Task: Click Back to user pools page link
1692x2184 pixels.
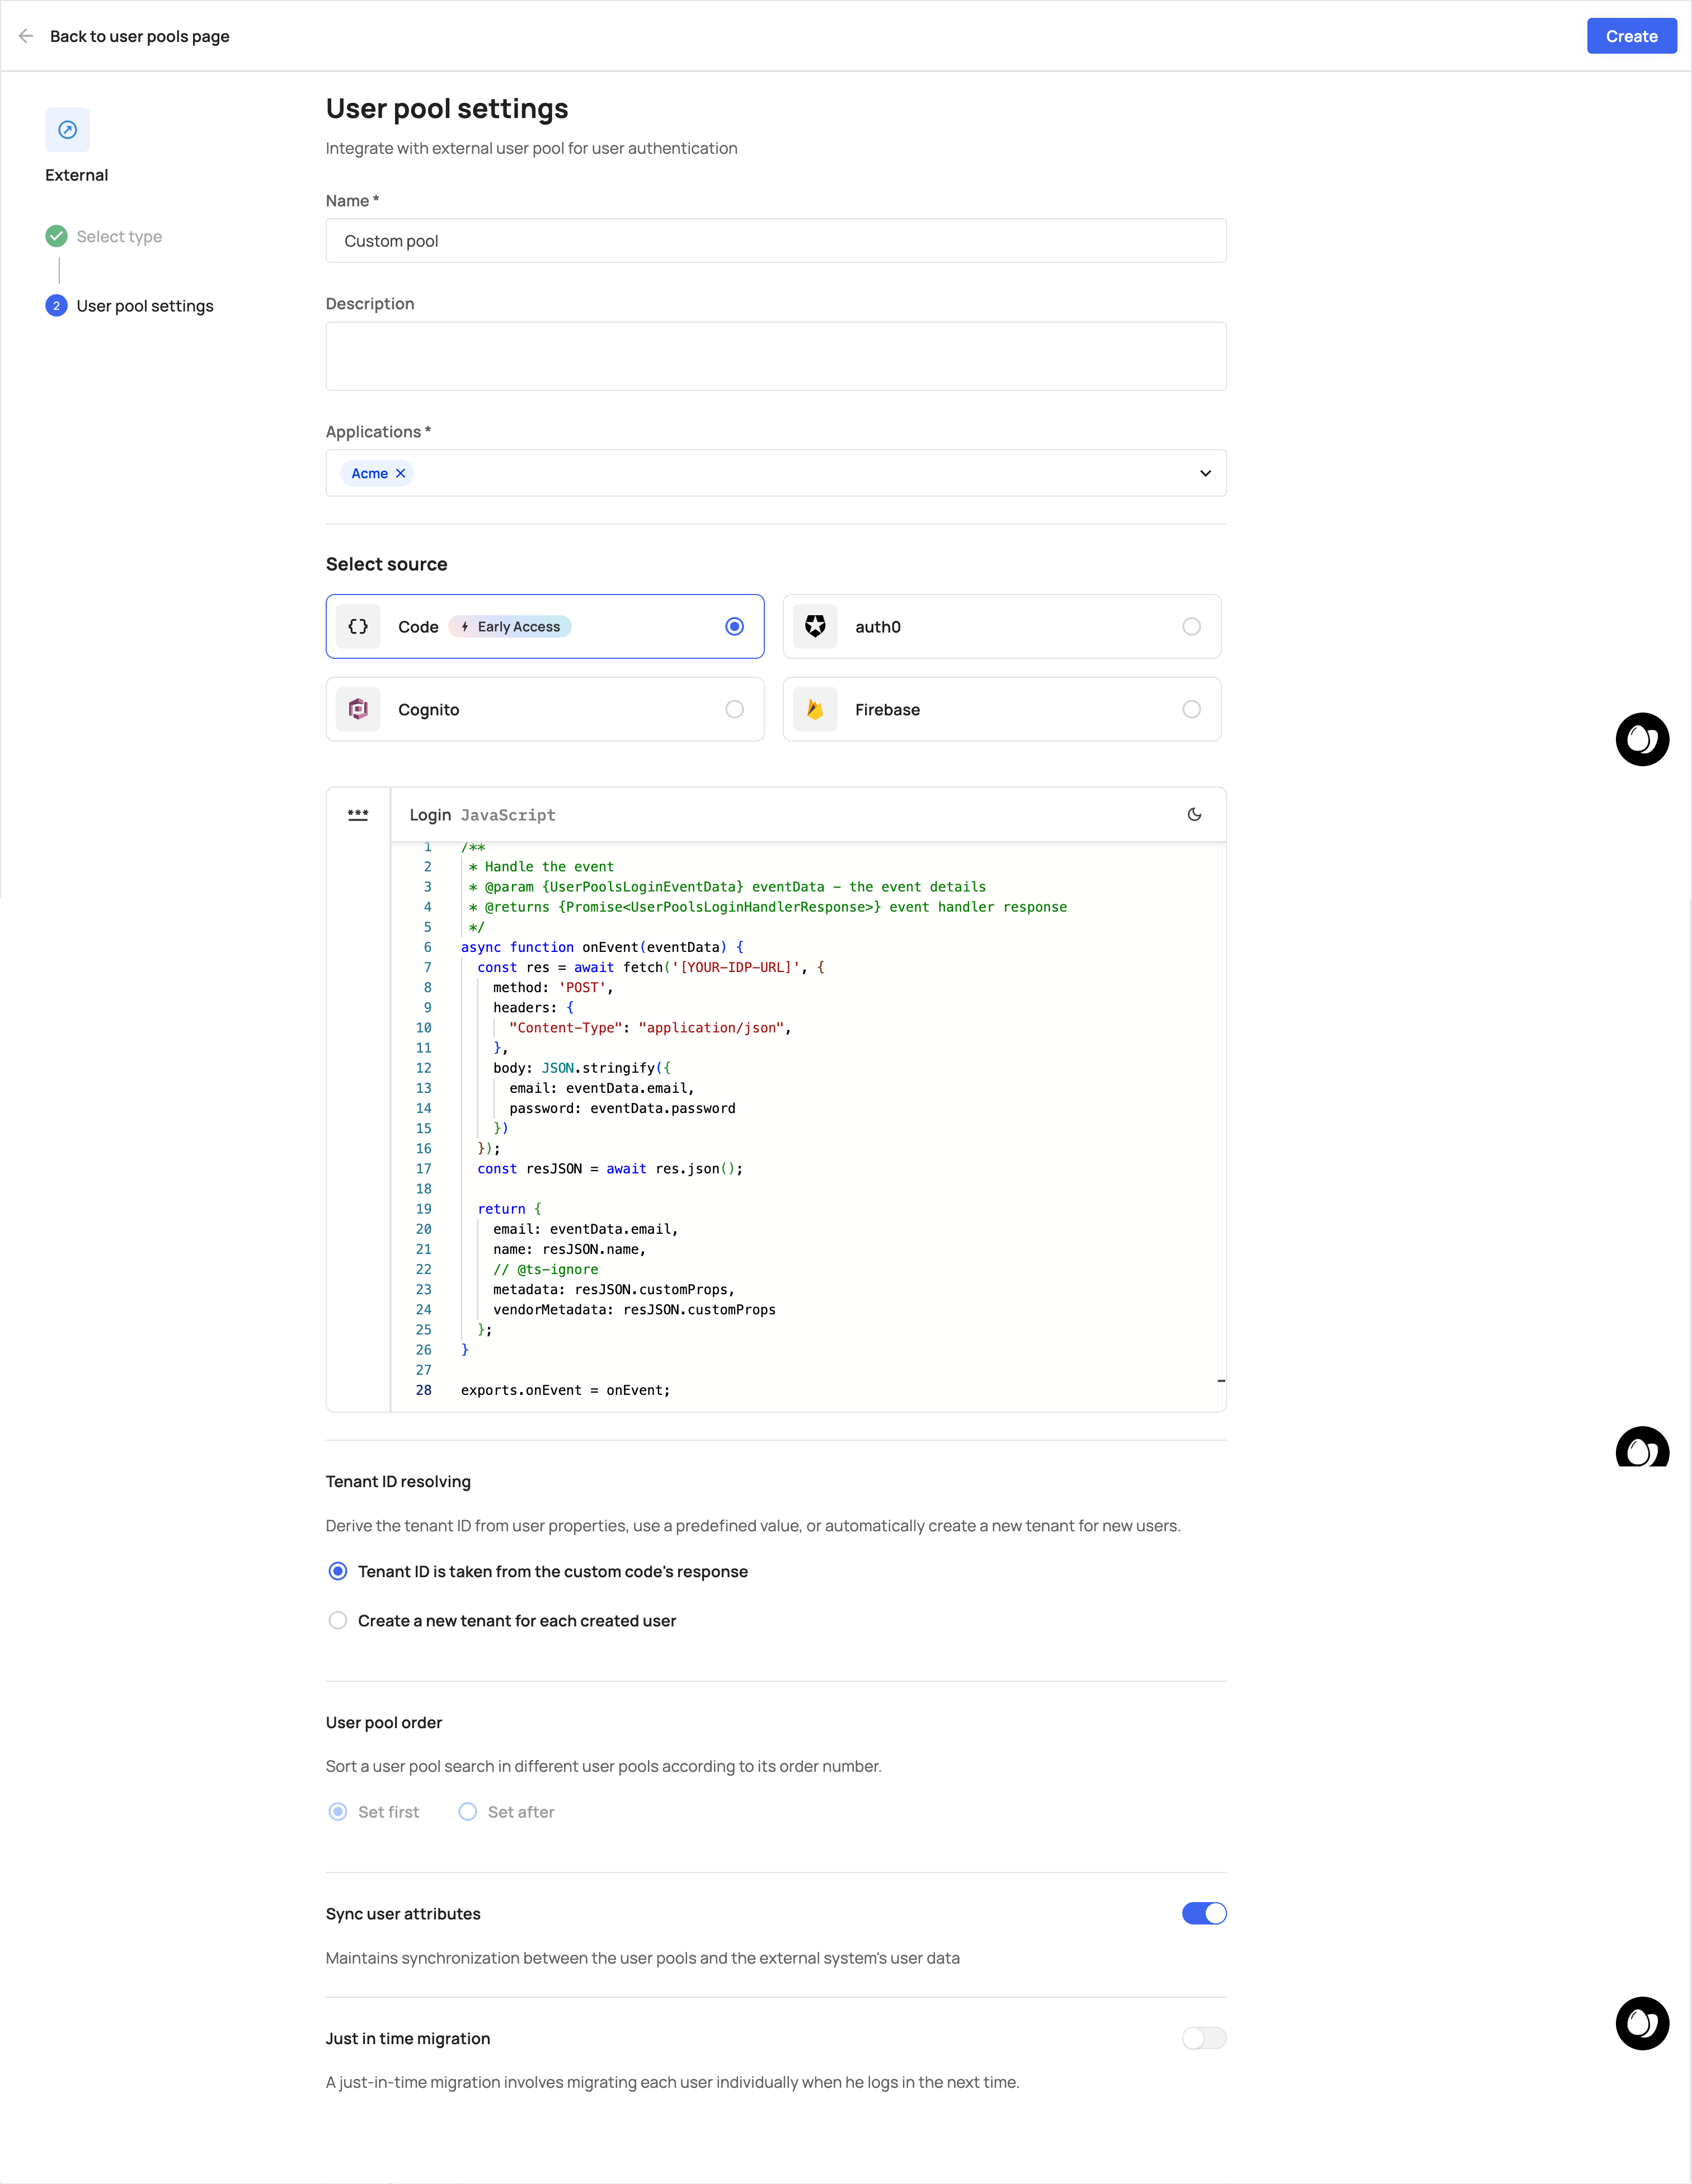Action: [139, 37]
